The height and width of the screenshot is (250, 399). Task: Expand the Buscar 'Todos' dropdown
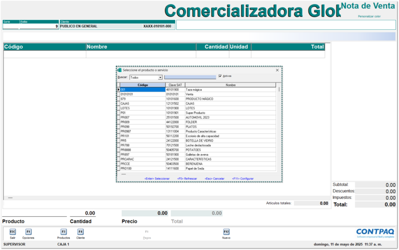[x=160, y=78]
